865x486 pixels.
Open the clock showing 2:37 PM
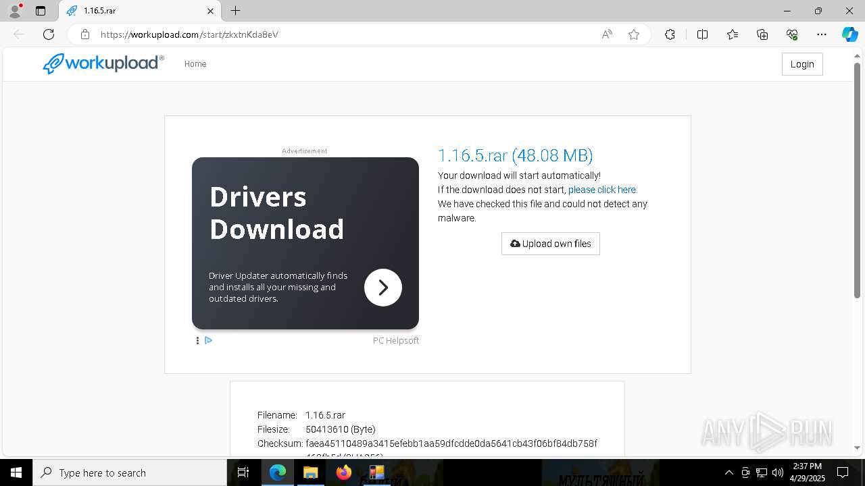(808, 473)
